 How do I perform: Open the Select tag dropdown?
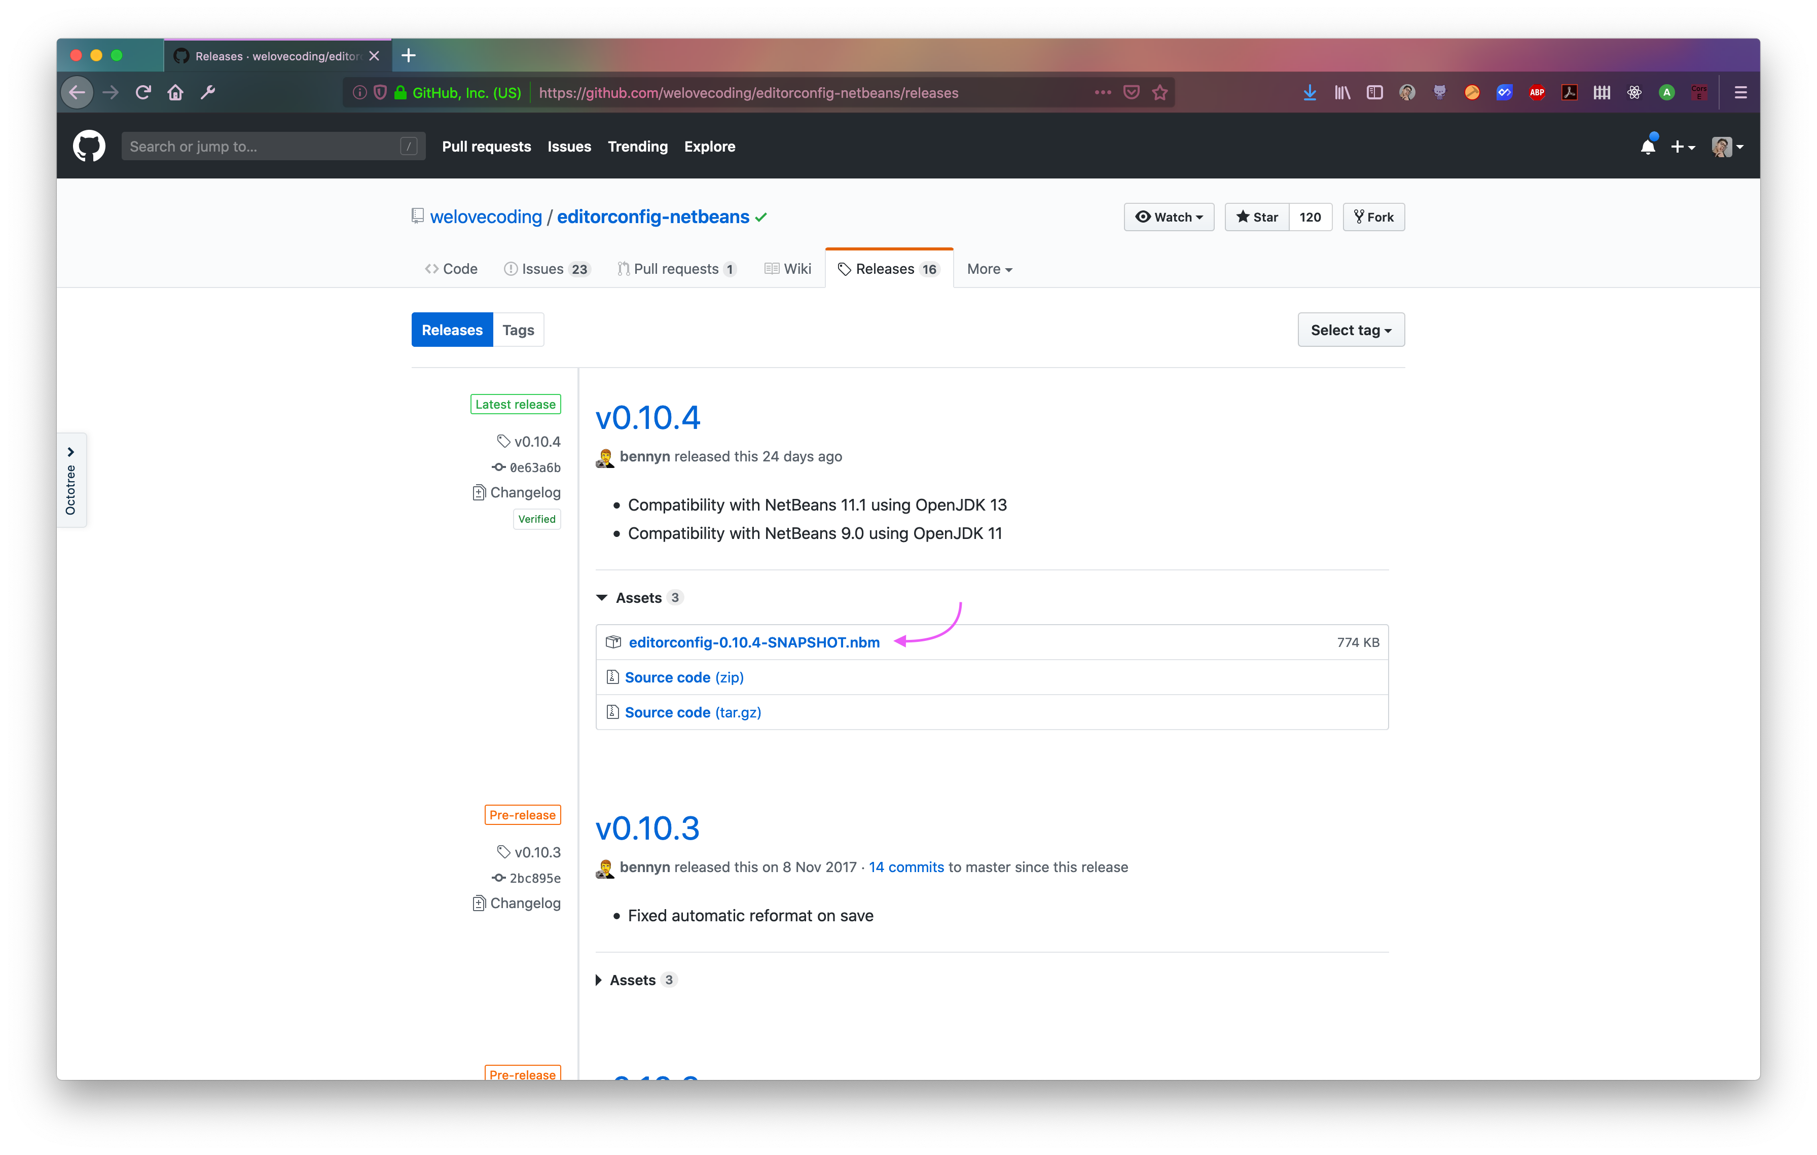[1351, 330]
